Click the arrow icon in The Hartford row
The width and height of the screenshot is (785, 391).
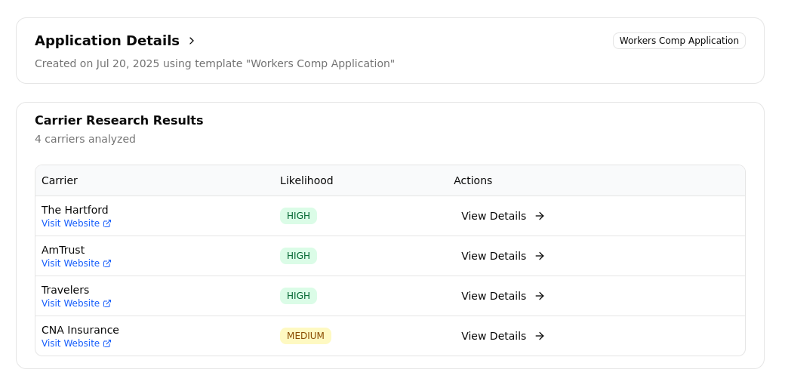click(540, 216)
